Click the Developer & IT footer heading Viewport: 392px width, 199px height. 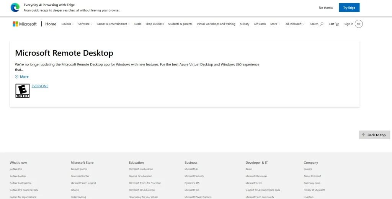(x=256, y=163)
